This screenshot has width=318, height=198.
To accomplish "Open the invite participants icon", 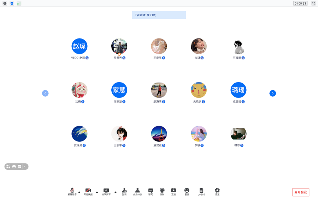I will point(124,191).
